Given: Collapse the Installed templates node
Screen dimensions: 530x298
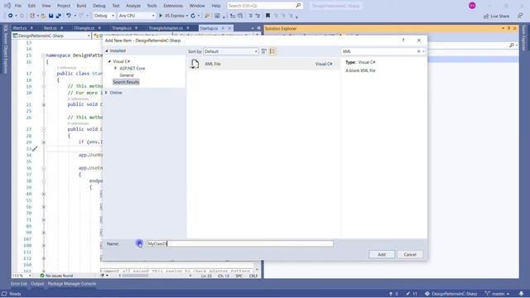Looking at the screenshot, I should (x=107, y=50).
